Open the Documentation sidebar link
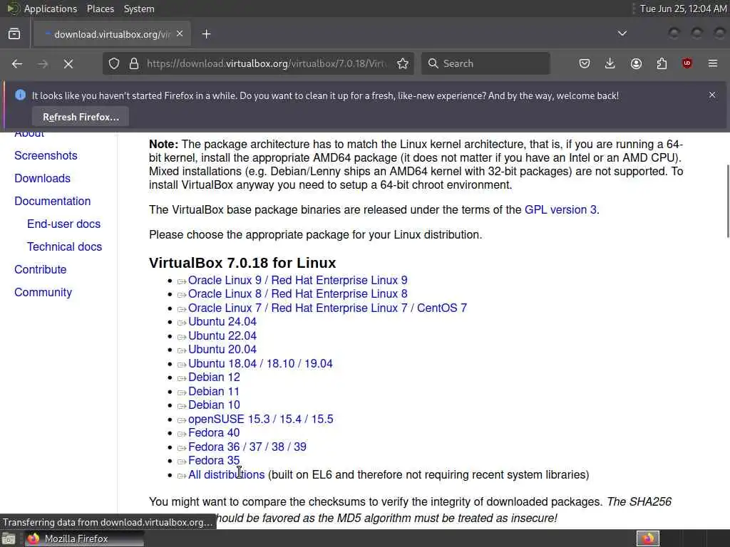 [53, 201]
